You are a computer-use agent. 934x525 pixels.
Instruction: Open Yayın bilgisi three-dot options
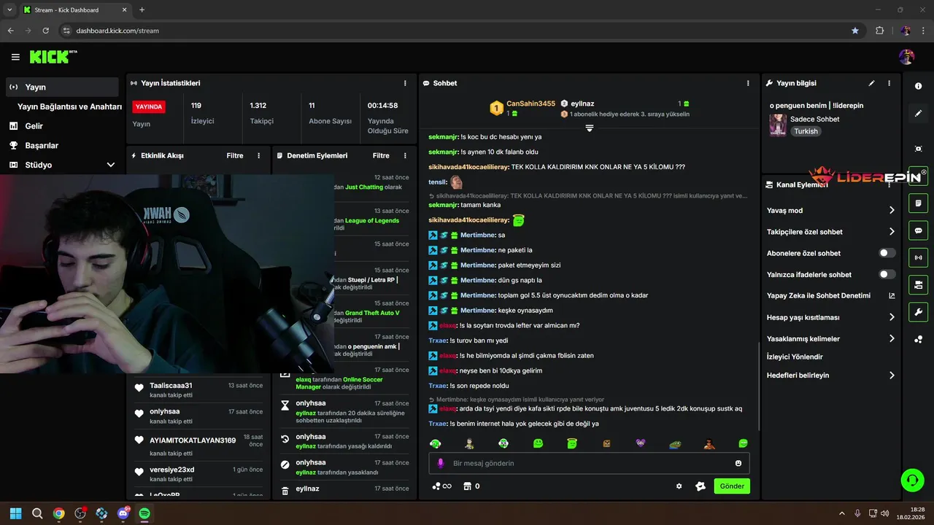point(889,83)
